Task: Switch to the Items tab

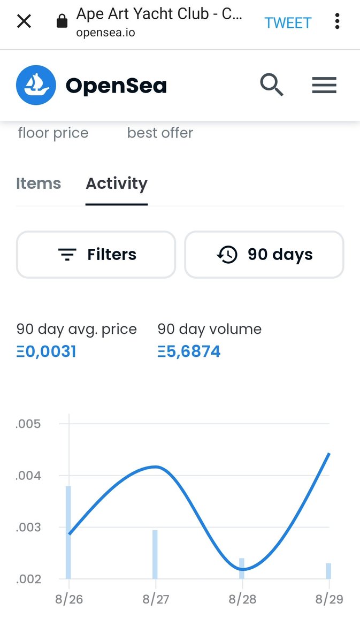Action: (39, 184)
